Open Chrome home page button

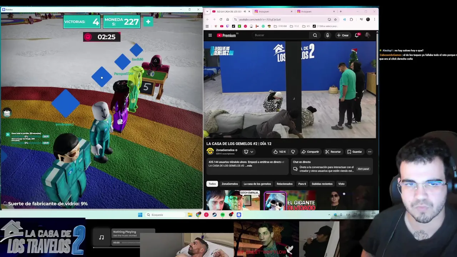tap(227, 19)
